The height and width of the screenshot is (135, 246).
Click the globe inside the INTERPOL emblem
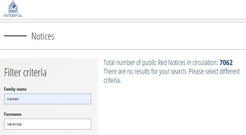(13, 7)
